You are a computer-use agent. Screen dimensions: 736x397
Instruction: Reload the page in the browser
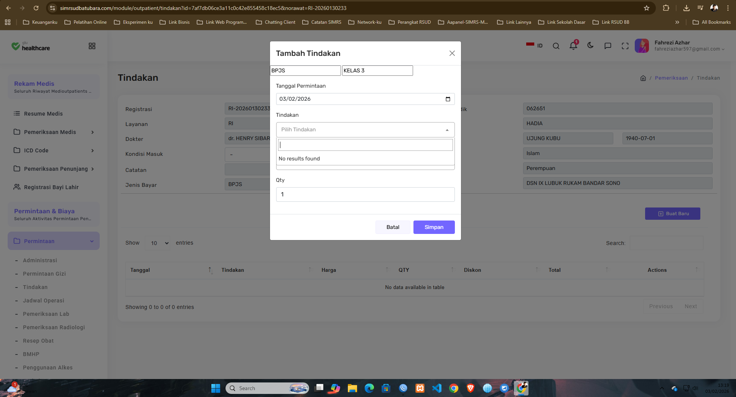36,8
